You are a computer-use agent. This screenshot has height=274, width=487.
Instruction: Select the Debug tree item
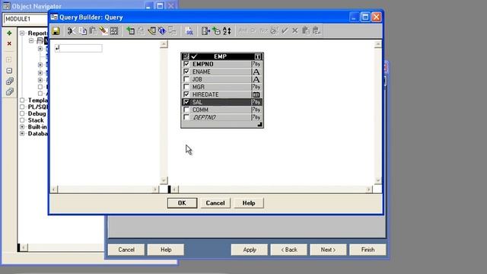coord(37,113)
